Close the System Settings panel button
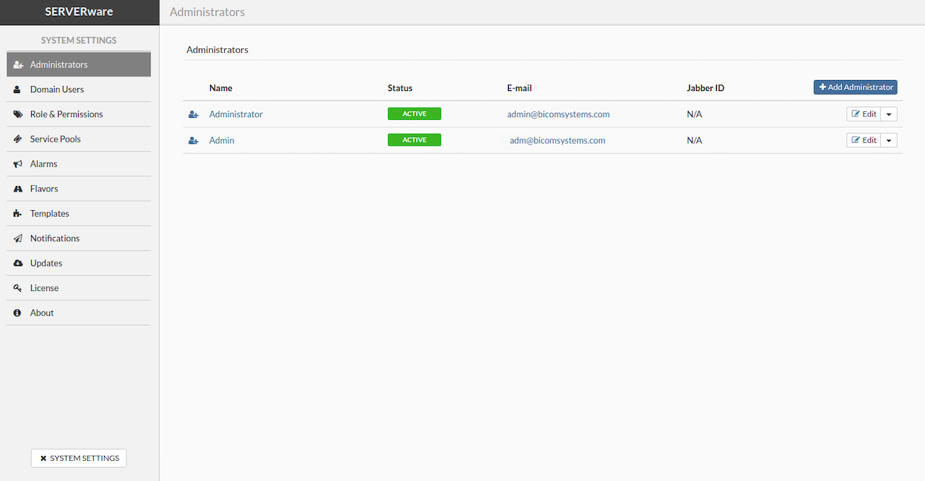Screen dimensions: 925x481 click(x=79, y=458)
